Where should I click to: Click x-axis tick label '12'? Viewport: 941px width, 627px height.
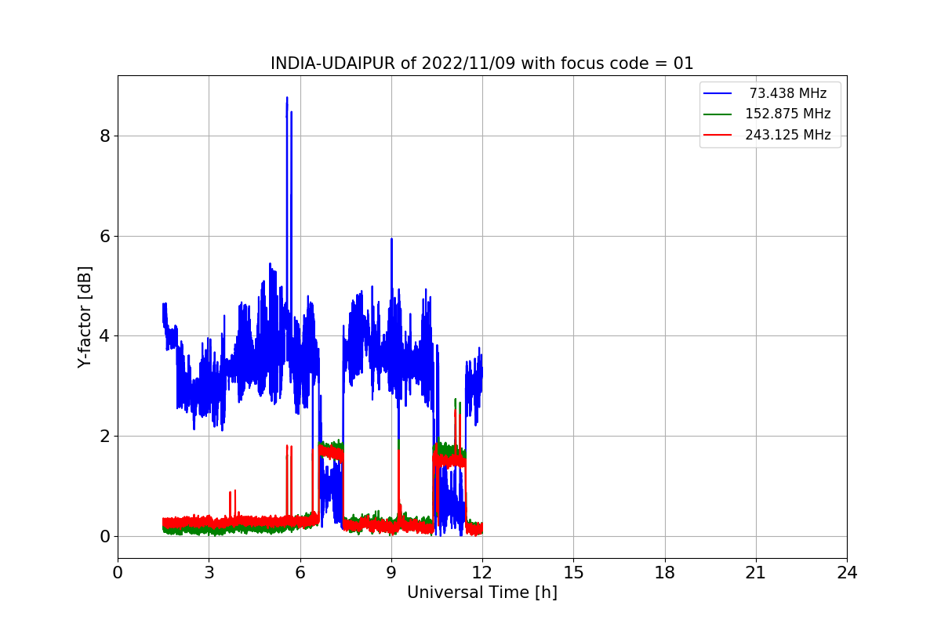pyautogui.click(x=482, y=573)
